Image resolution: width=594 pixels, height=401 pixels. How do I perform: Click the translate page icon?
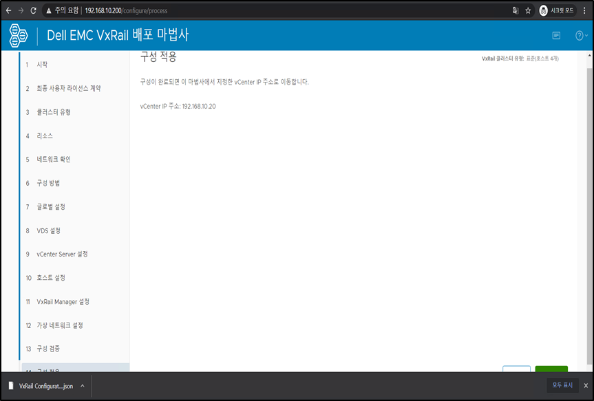tap(516, 10)
